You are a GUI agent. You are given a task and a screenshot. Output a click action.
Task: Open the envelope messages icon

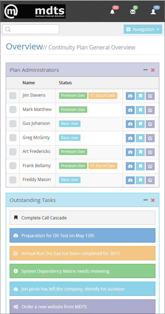point(133,12)
